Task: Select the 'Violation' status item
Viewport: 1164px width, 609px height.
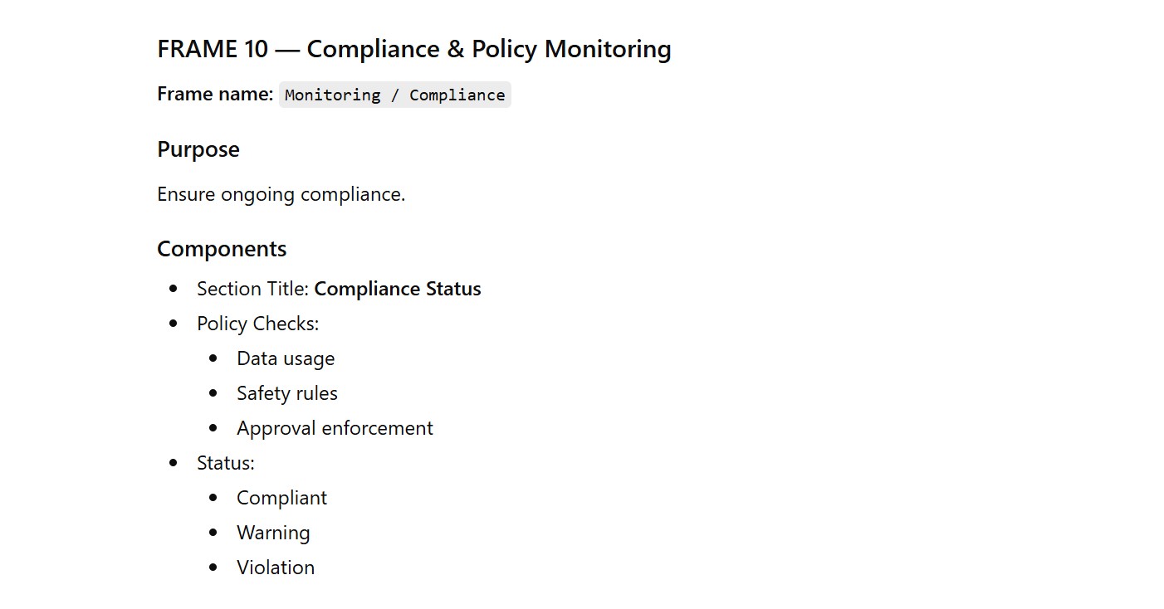Action: coord(276,568)
